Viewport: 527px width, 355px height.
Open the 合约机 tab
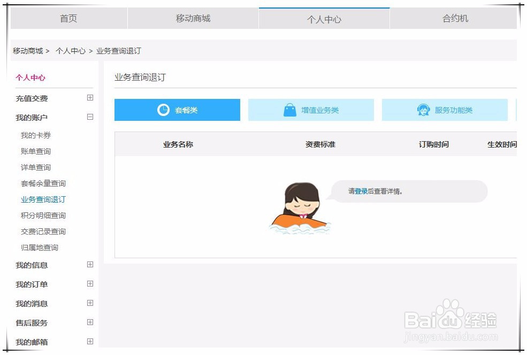coord(454,18)
